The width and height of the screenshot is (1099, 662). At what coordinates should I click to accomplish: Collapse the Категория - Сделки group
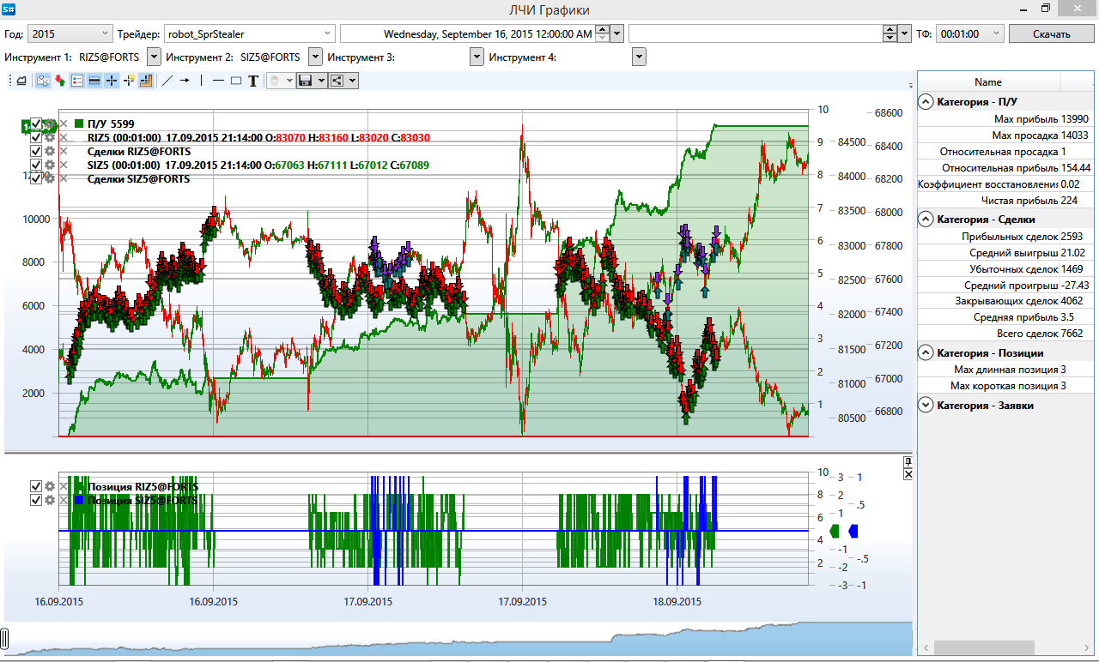pyautogui.click(x=926, y=220)
